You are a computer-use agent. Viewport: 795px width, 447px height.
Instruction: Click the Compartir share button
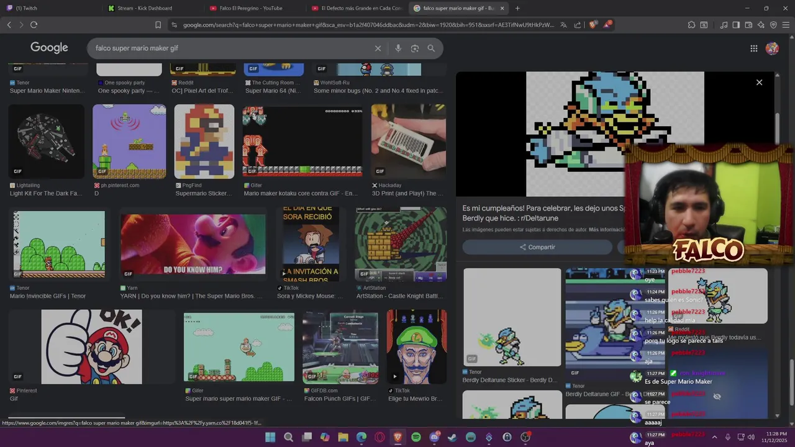[x=537, y=247]
